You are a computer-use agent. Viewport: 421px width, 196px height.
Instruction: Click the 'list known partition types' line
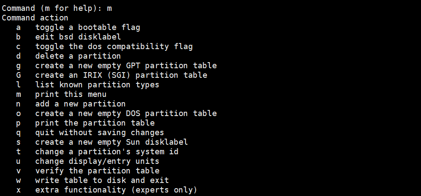coord(97,85)
